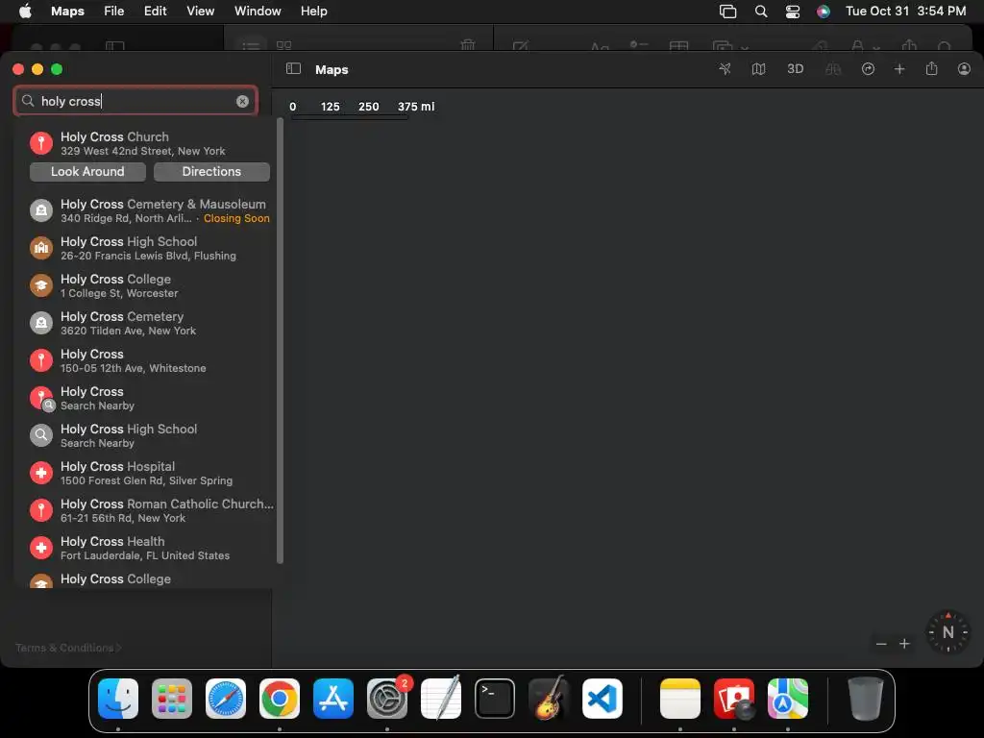Click Look Around button for Holy Cross Church
Screen dimensions: 984x738
(87, 171)
